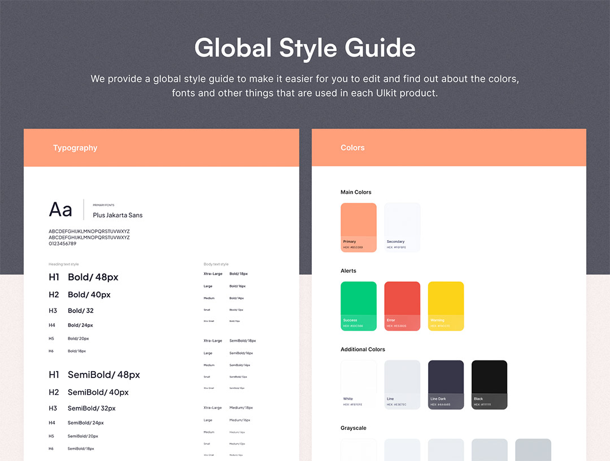The image size is (610, 461).
Task: Pick the Secondary color swatch
Action: point(402,227)
